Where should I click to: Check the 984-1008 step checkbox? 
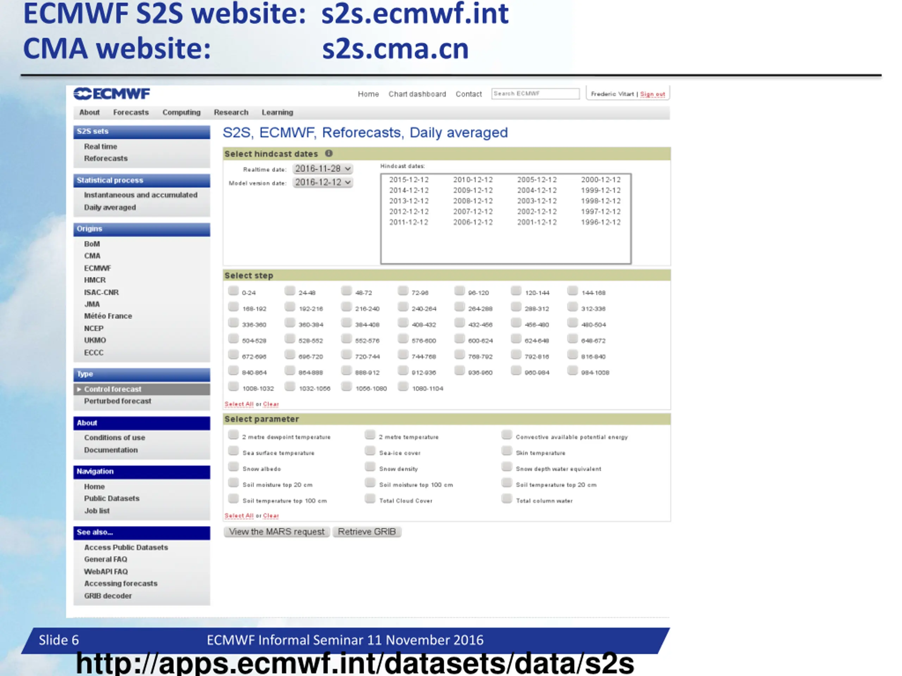573,371
